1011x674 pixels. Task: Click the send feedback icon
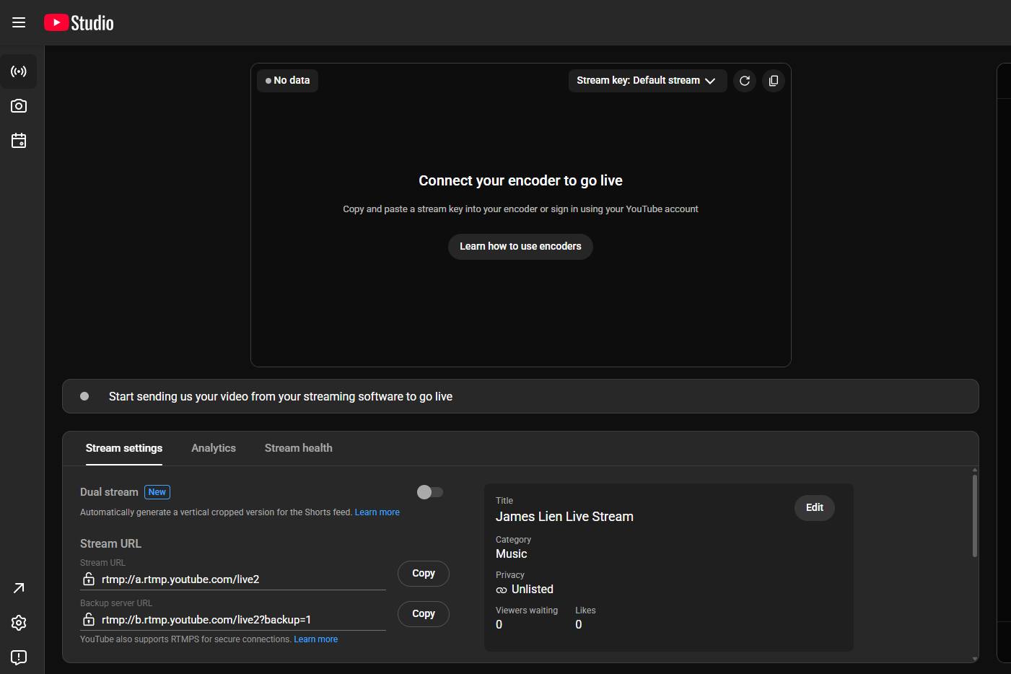point(19,657)
